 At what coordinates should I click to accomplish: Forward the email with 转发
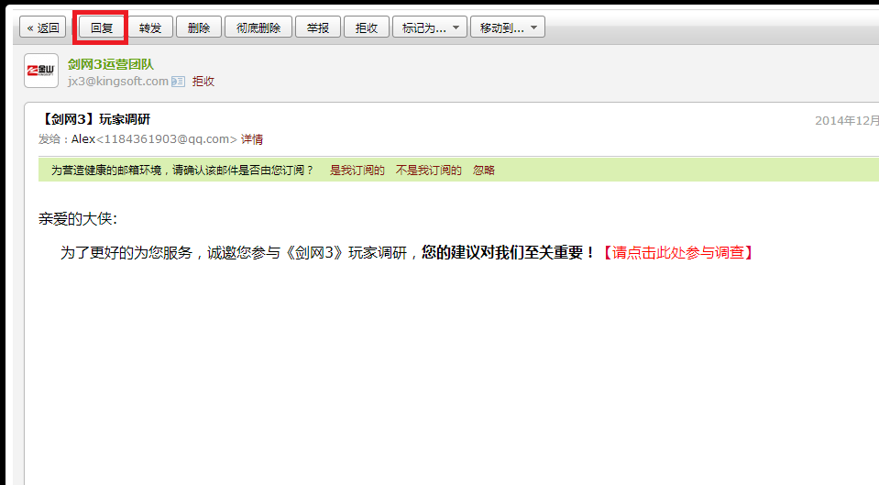click(x=149, y=28)
